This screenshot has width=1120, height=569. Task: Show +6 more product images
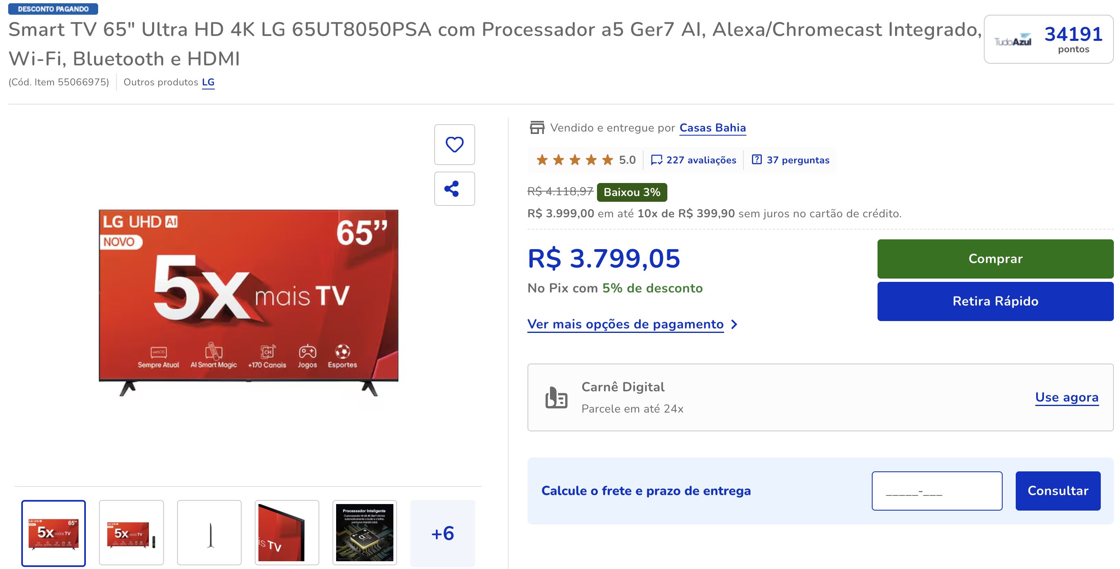point(442,533)
